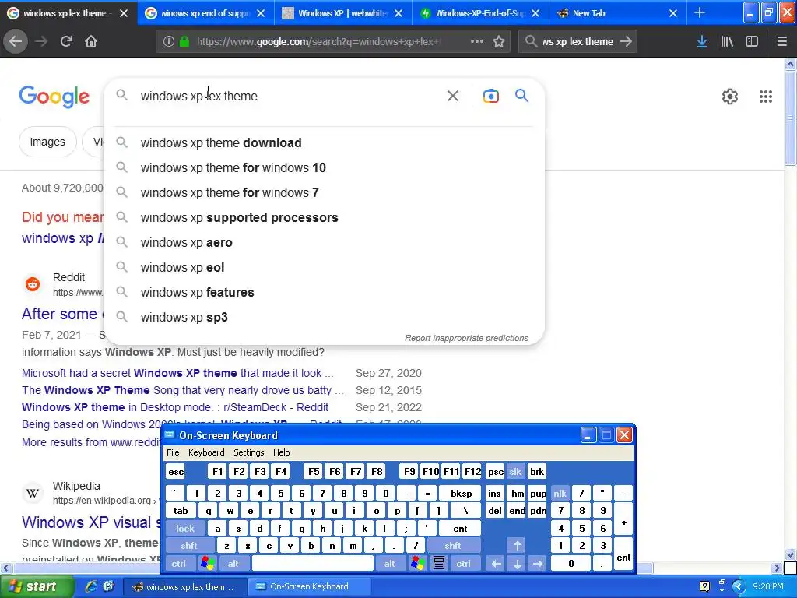Choose suggestion 'windows xp theme for windows 10'

[x=324, y=168]
